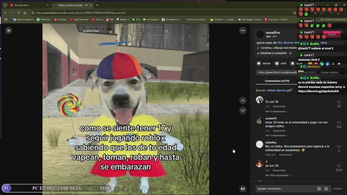Open Sunshine, Lollipops And Rainbows sound
347x195 pixels.
[279, 48]
